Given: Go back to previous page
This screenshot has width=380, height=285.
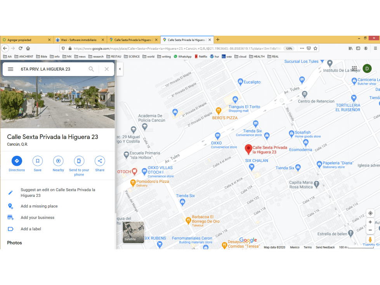Looking at the screenshot, I should click(5, 48).
